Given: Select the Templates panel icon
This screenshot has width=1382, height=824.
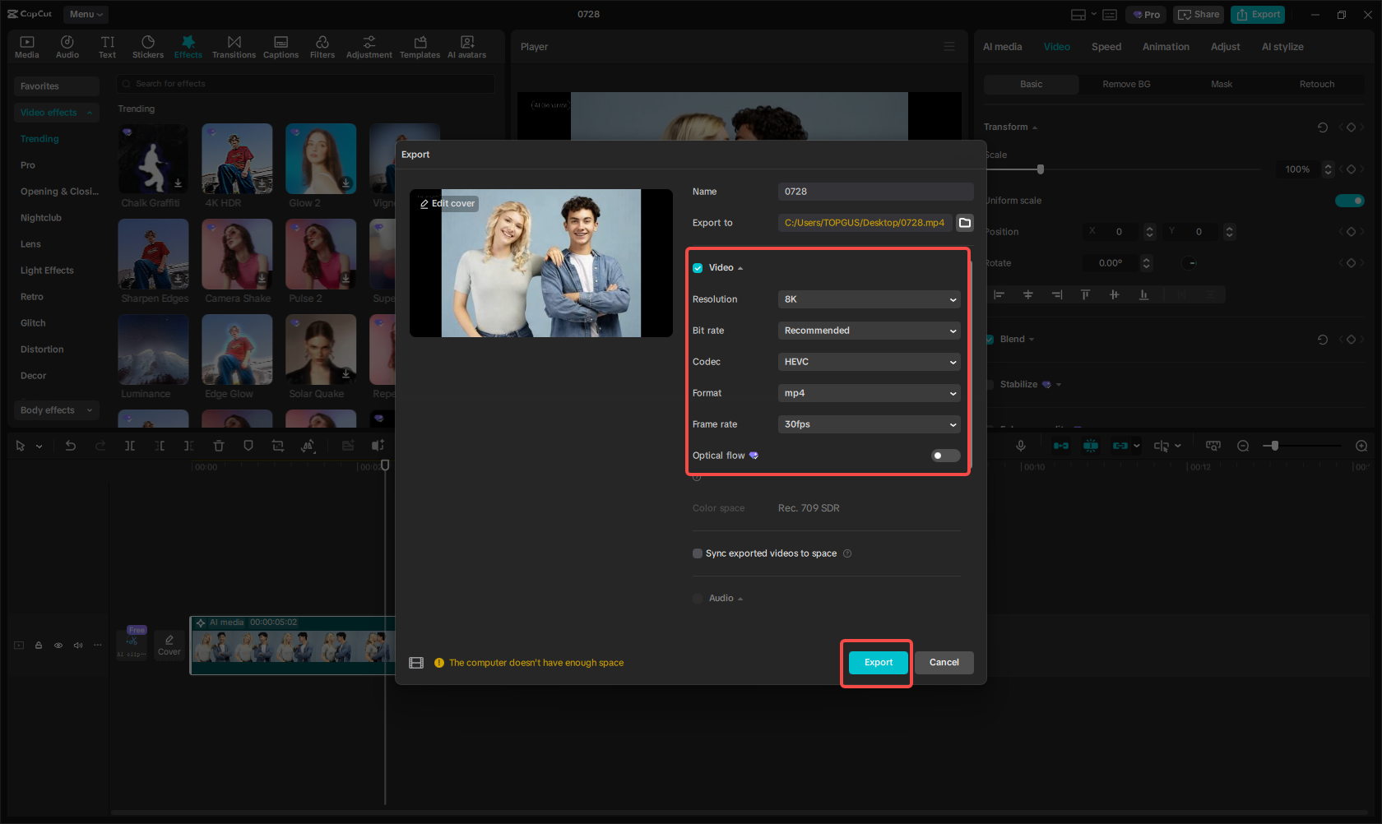Looking at the screenshot, I should point(420,45).
